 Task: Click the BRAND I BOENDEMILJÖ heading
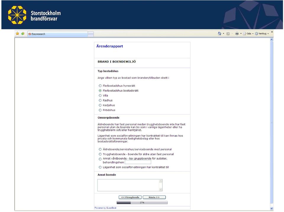[x=117, y=62]
